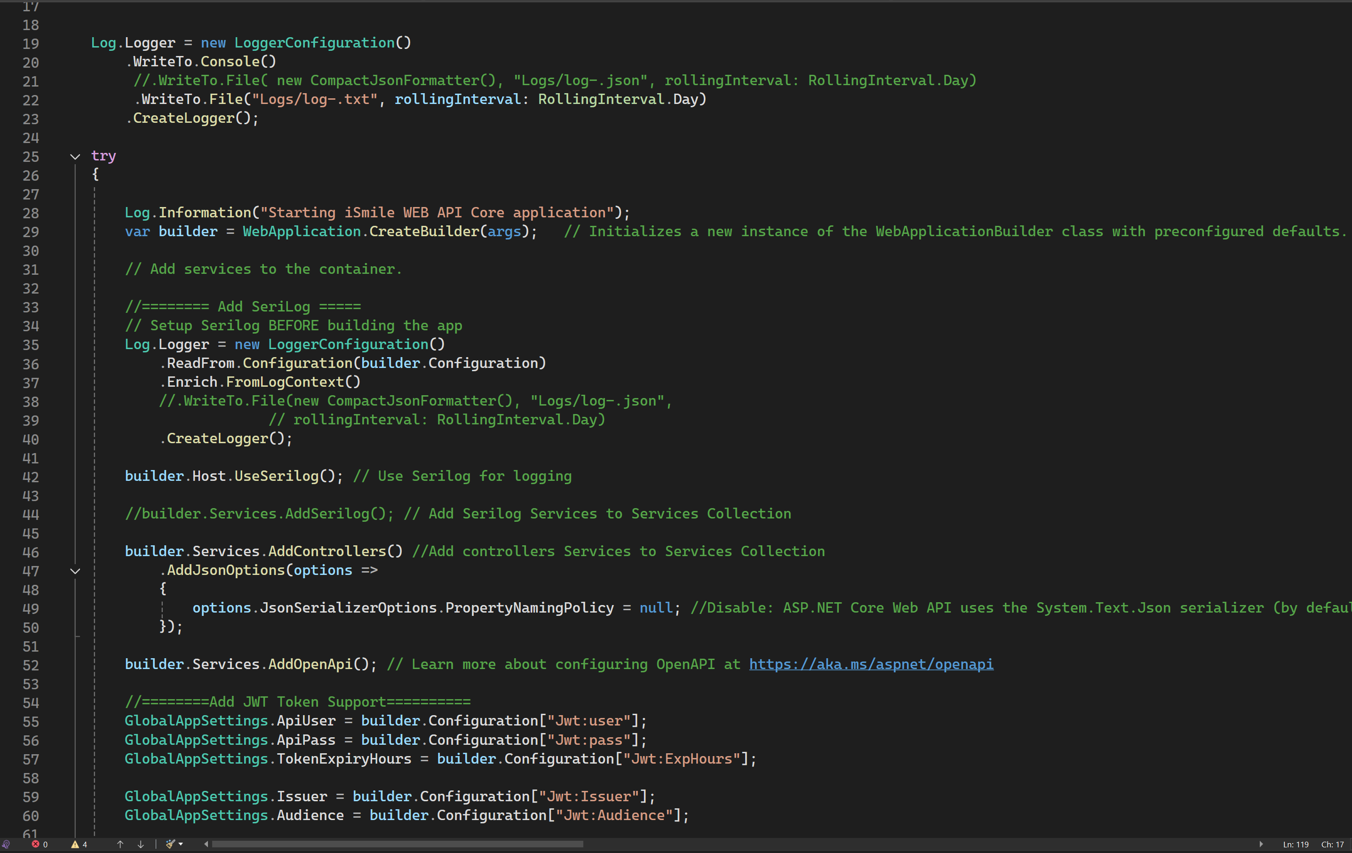Open the aka.ms/aspnet/openapi link
Viewport: 1352px width, 853px height.
click(871, 664)
